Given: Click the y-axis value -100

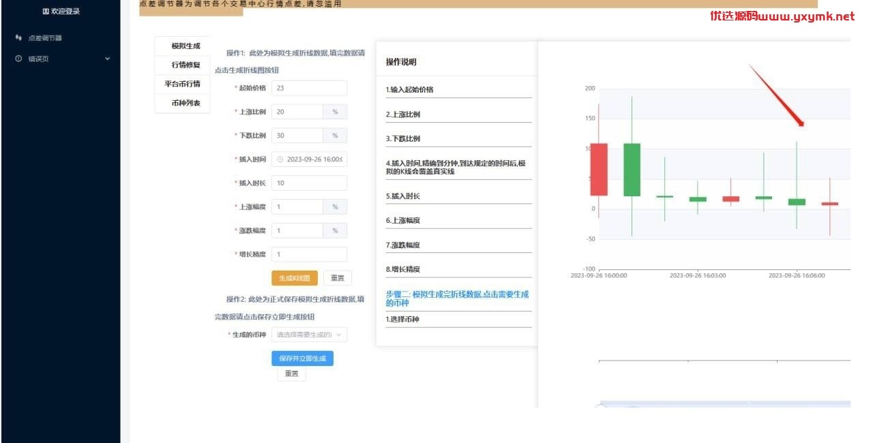Looking at the screenshot, I should tap(589, 269).
